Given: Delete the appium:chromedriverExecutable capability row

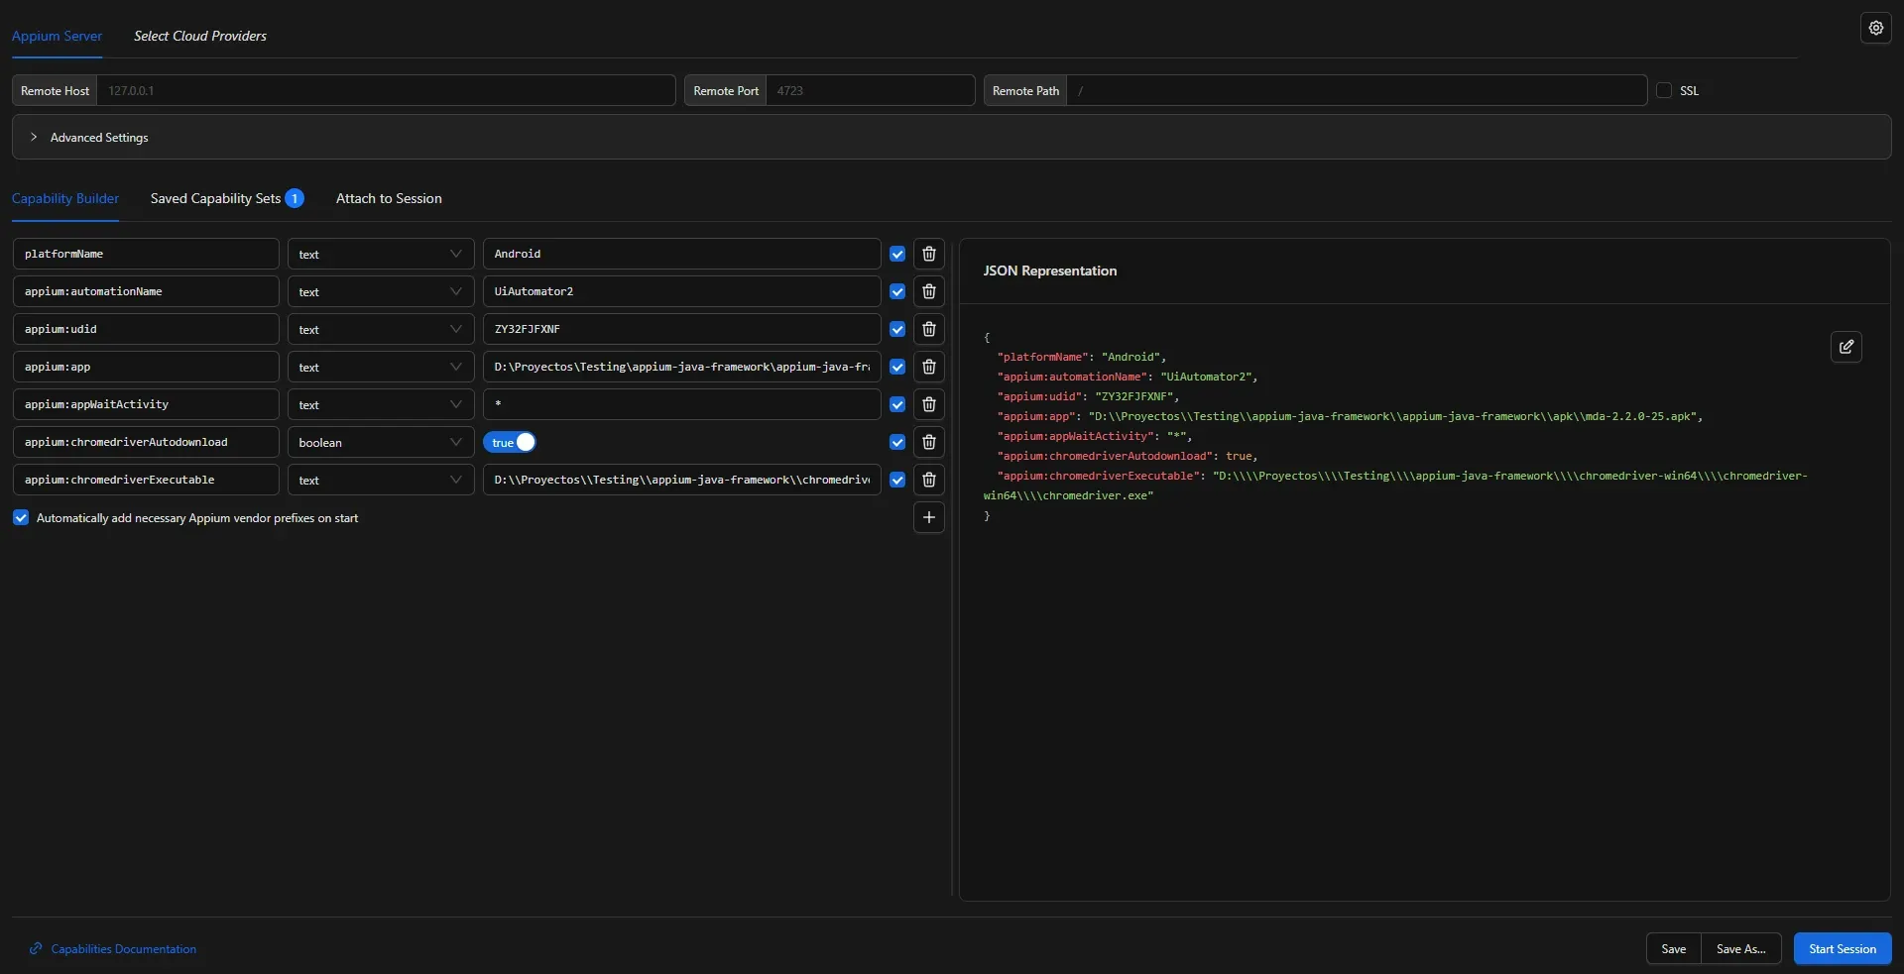Looking at the screenshot, I should pyautogui.click(x=929, y=480).
